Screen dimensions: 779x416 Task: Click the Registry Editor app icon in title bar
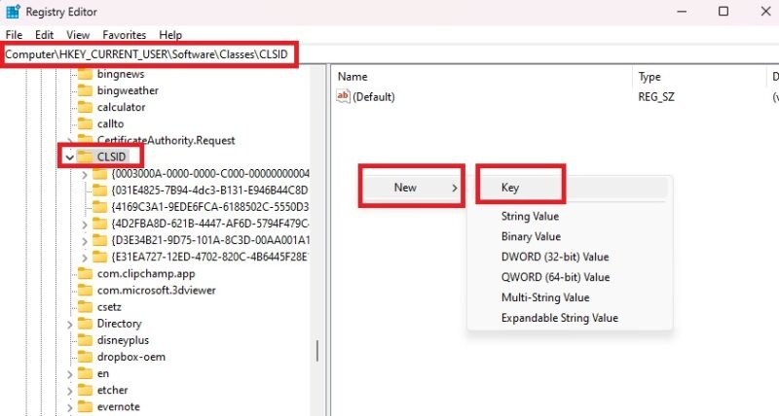[x=13, y=12]
